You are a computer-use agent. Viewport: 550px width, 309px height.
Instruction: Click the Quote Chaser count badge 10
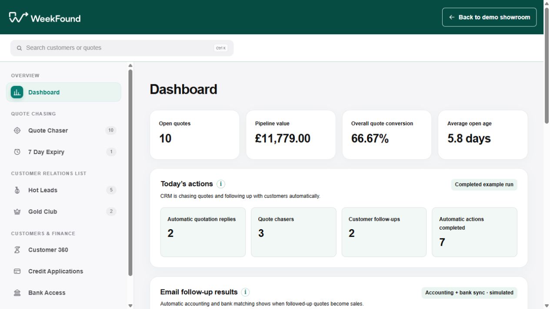coord(111,130)
